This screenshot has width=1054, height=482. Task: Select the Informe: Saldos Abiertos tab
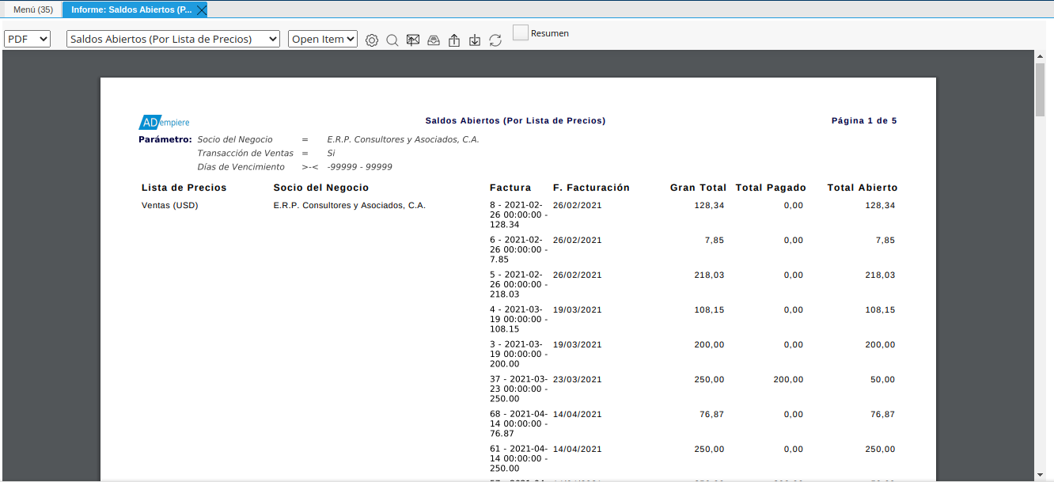[x=131, y=9]
